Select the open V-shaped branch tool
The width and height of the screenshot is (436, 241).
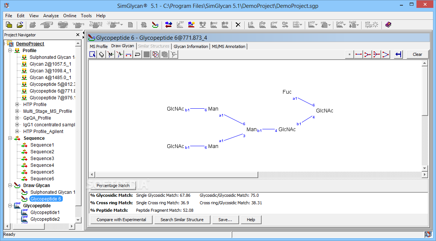coord(385,54)
